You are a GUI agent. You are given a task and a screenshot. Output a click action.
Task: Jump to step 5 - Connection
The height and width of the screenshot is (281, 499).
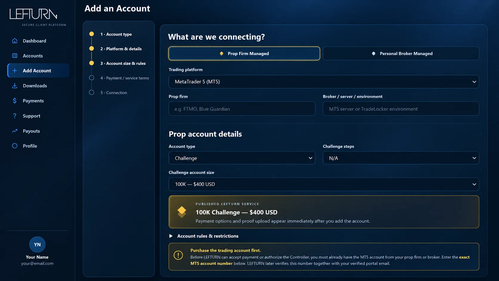tap(114, 93)
